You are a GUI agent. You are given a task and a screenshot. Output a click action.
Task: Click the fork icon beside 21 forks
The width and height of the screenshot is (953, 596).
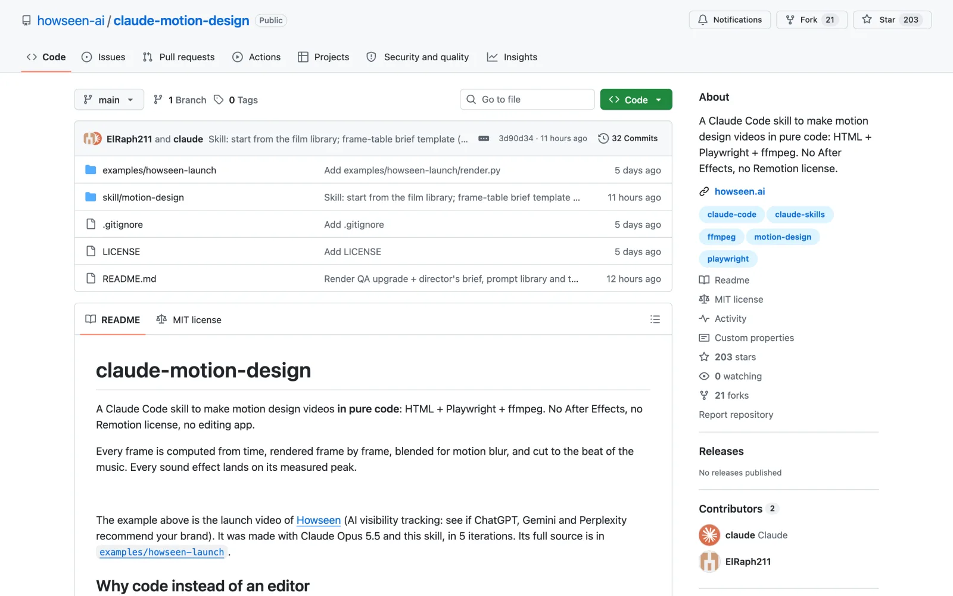coord(704,395)
